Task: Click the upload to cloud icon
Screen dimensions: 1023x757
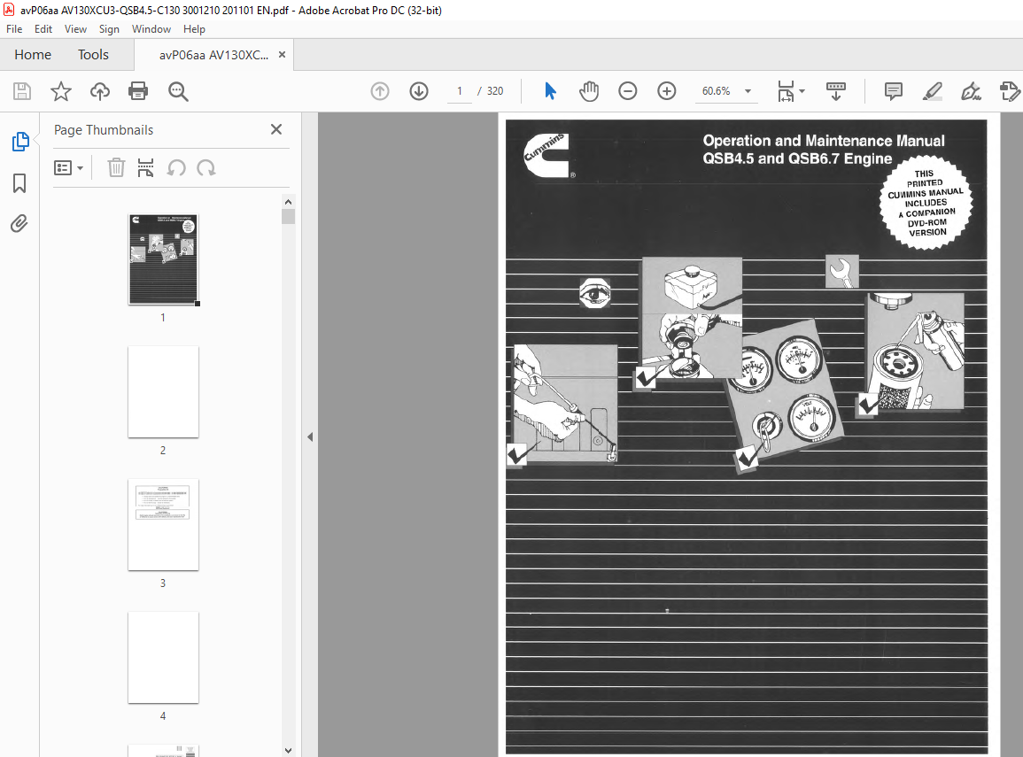Action: (100, 91)
